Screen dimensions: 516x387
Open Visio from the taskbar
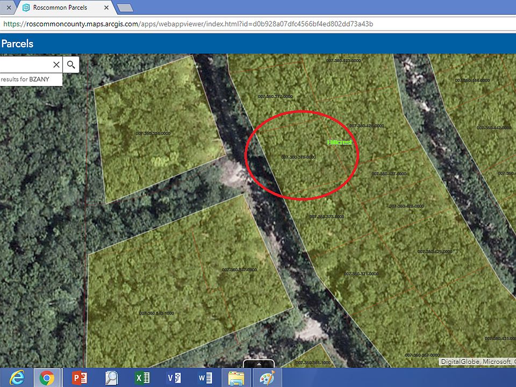[x=174, y=378]
